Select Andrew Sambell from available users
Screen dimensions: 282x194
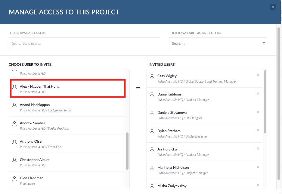(67, 126)
